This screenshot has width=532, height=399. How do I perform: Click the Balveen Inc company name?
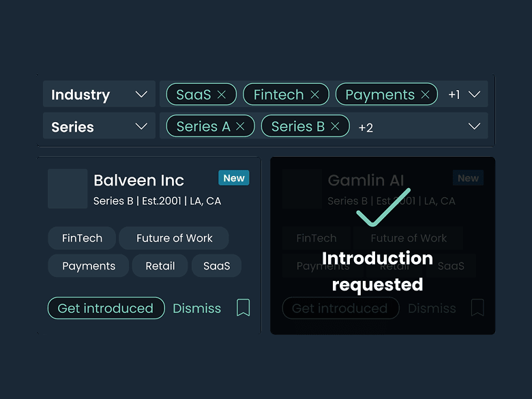point(138,181)
